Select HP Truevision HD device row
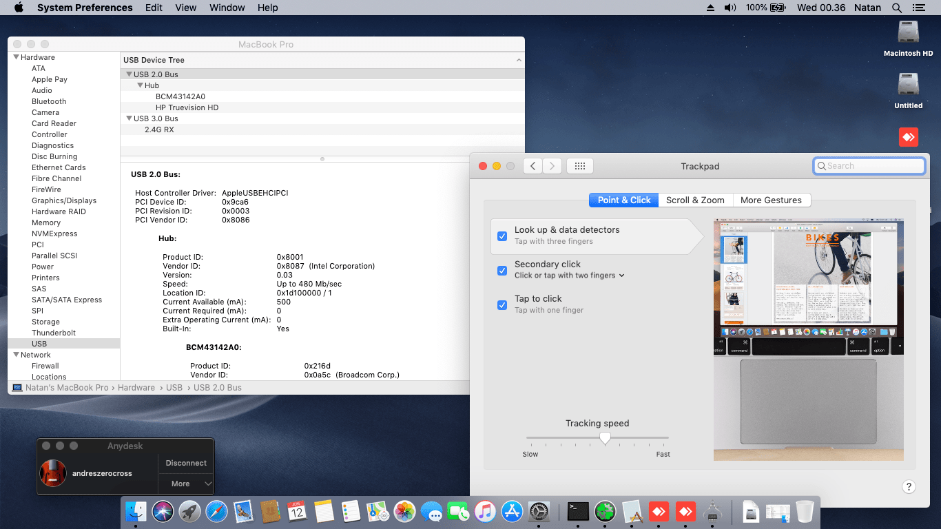The image size is (941, 529). point(322,107)
